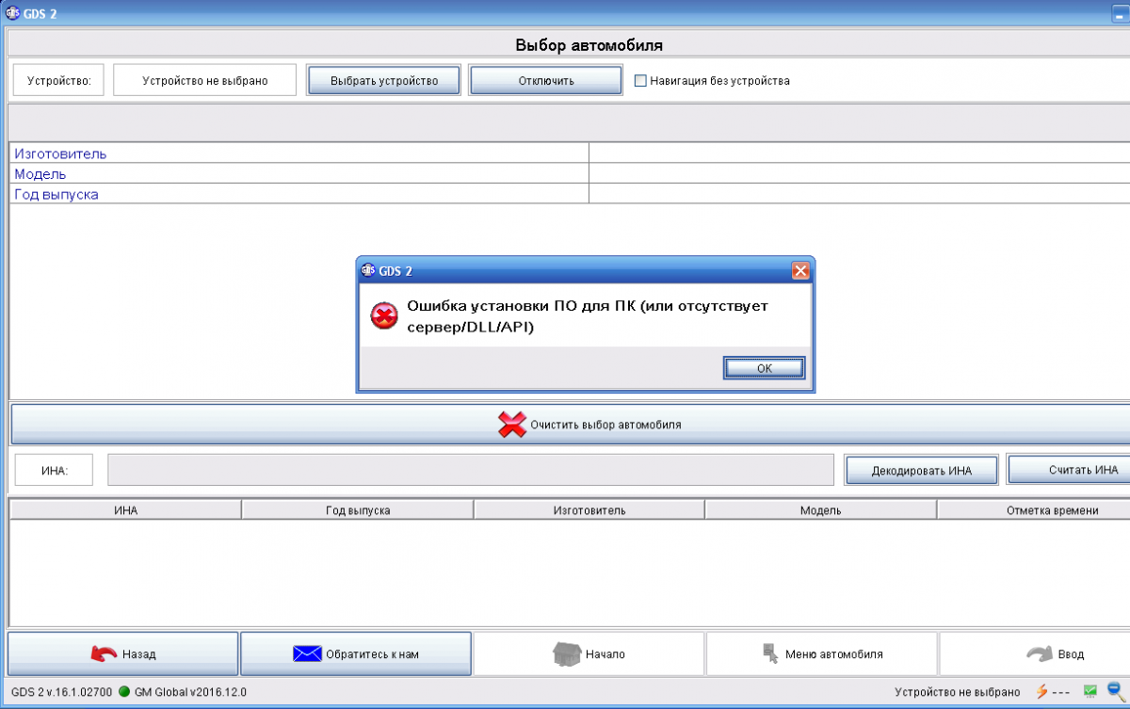
Task: Click the zoom-out magnifier icon in status bar
Action: pyautogui.click(x=1116, y=691)
